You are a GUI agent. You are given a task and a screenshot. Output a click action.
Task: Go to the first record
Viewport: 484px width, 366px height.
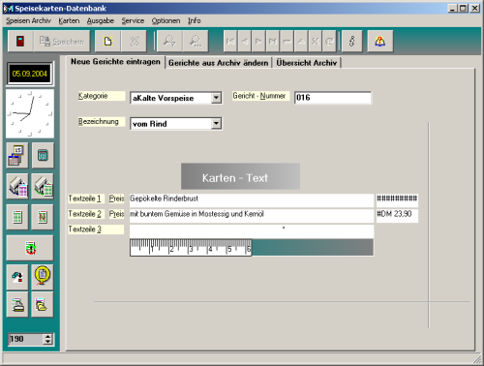230,42
